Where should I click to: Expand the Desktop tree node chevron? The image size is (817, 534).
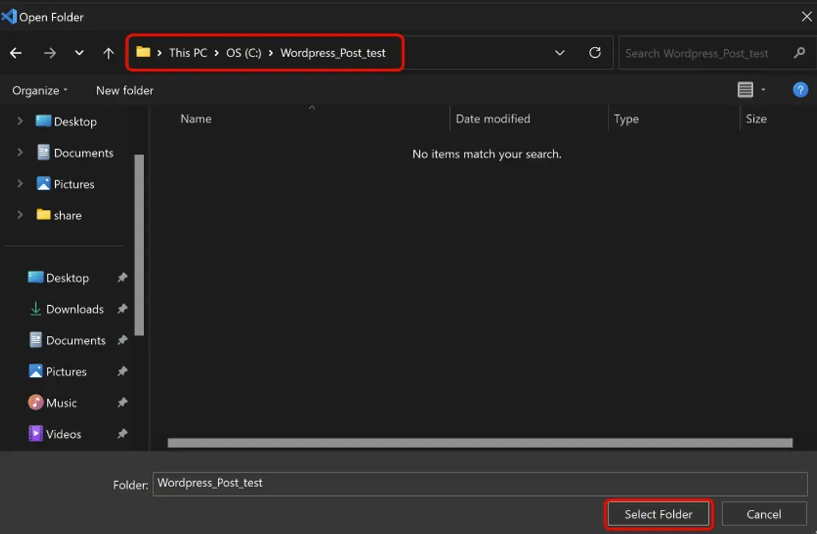pyautogui.click(x=20, y=122)
